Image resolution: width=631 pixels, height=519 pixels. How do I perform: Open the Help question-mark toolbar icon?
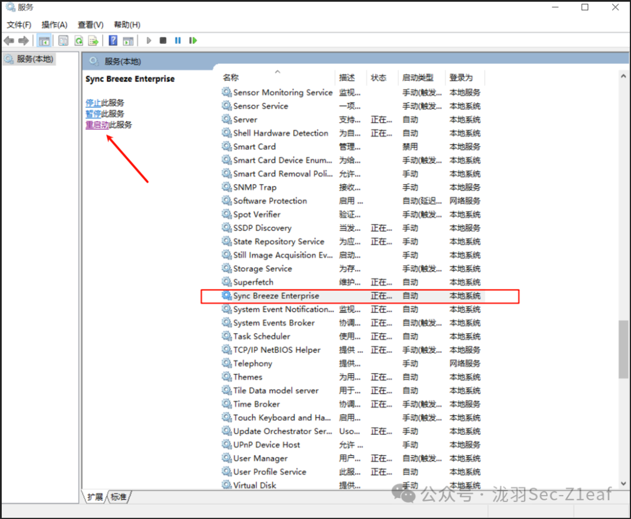113,41
